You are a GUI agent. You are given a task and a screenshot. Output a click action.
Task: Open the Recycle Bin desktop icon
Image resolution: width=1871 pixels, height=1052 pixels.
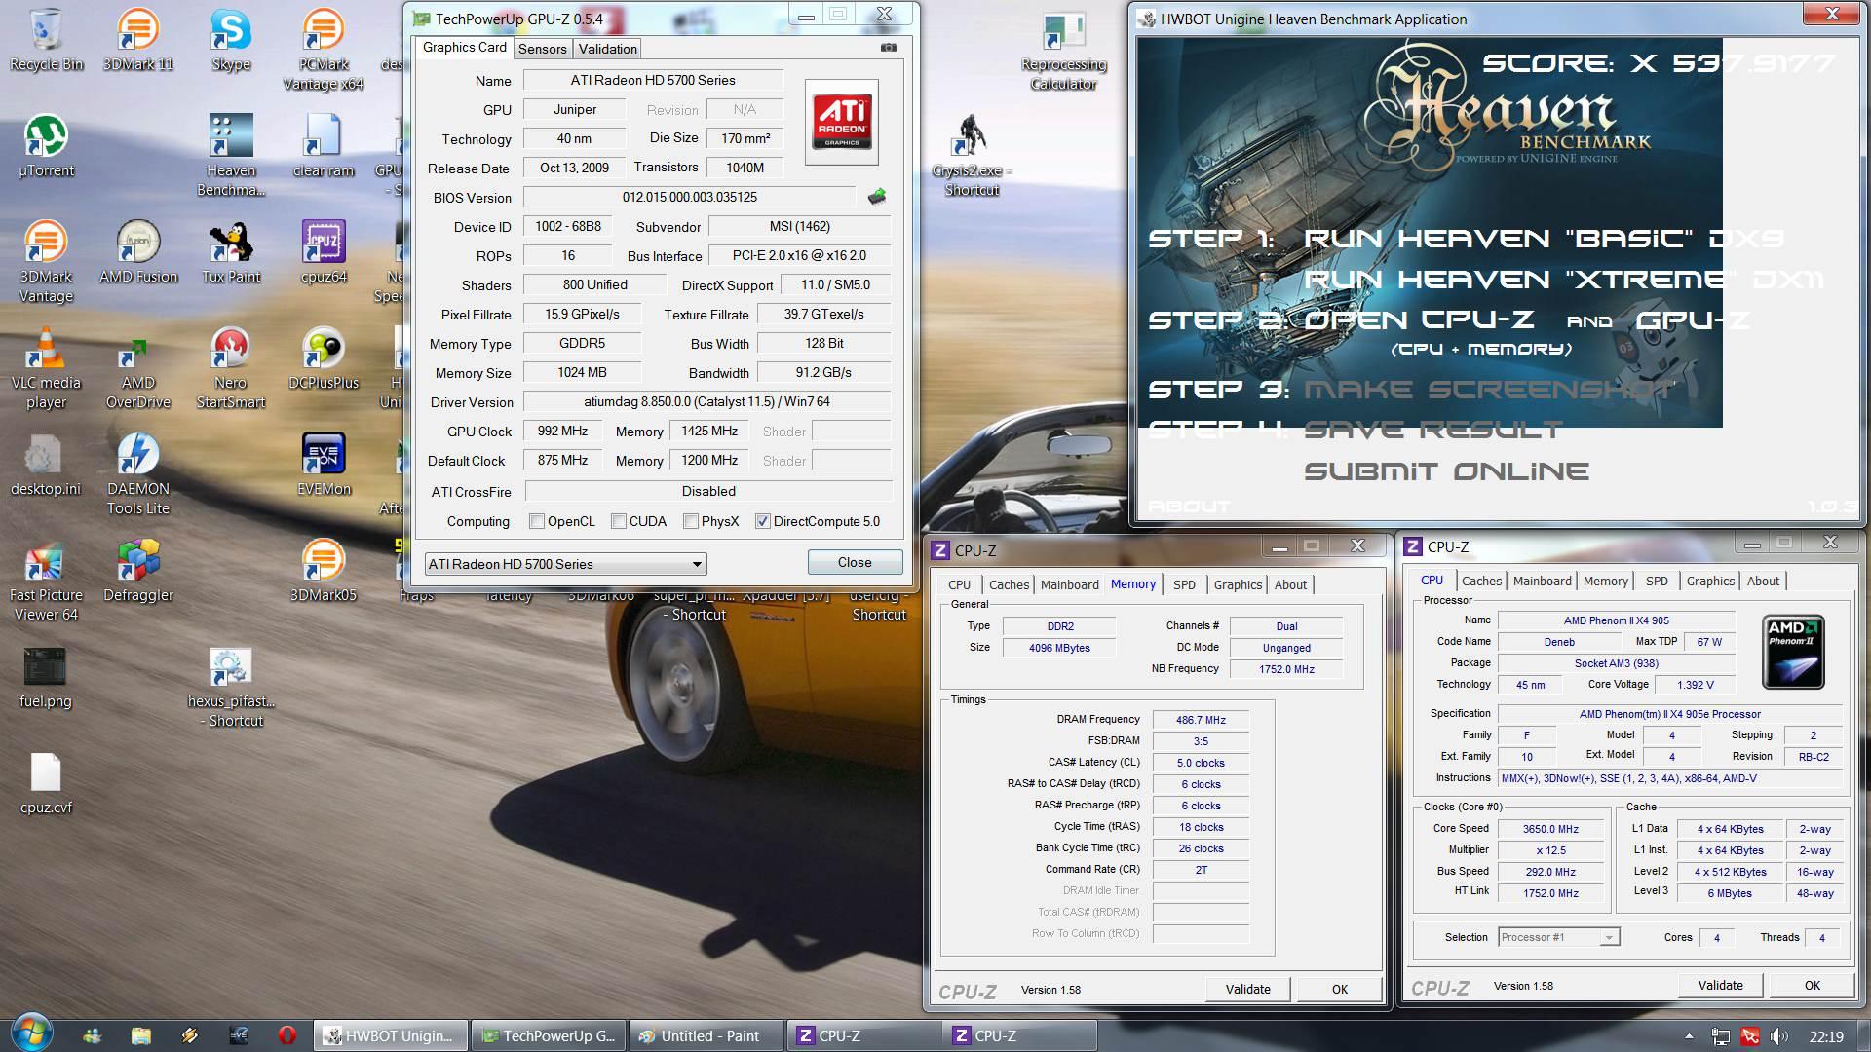[x=46, y=39]
